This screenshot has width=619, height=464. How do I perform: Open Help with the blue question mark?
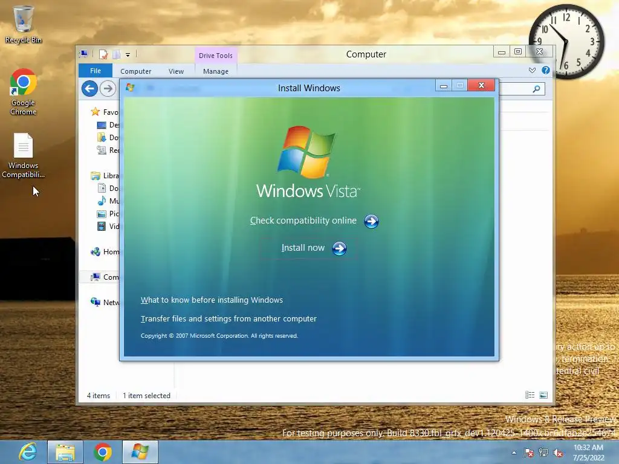pyautogui.click(x=546, y=70)
